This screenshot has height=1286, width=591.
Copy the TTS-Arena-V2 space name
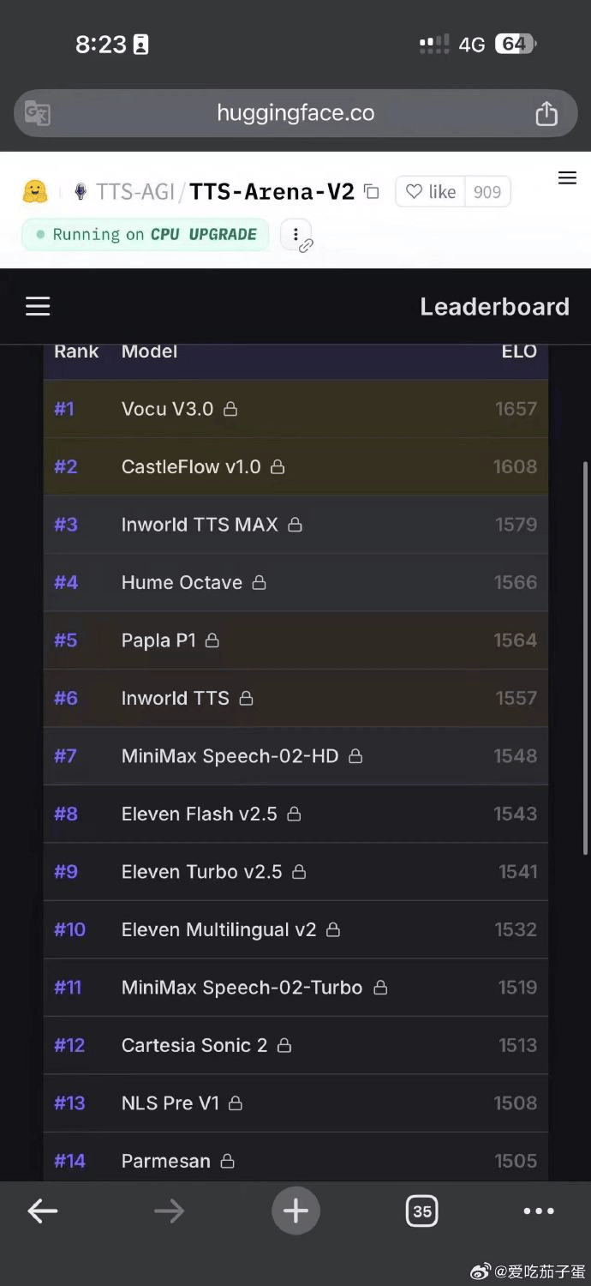point(372,191)
